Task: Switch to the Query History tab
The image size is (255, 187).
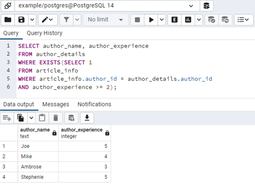Action: [x=44, y=33]
